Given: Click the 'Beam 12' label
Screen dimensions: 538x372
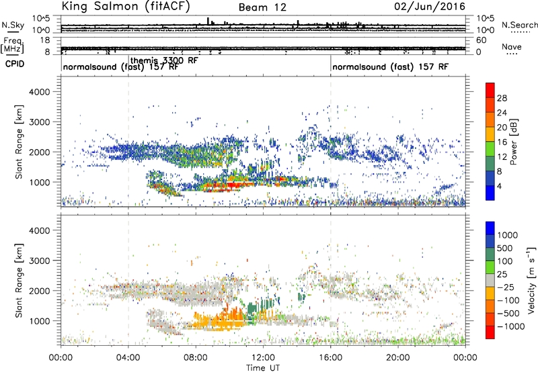Looking at the screenshot, I should coord(262,7).
